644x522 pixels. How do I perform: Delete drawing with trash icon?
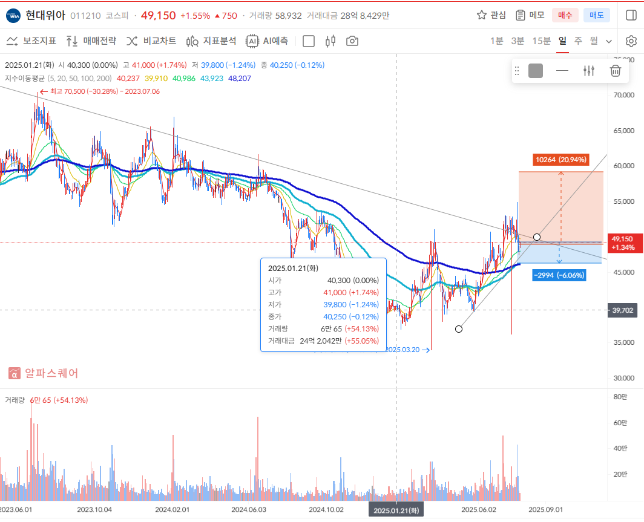(615, 71)
